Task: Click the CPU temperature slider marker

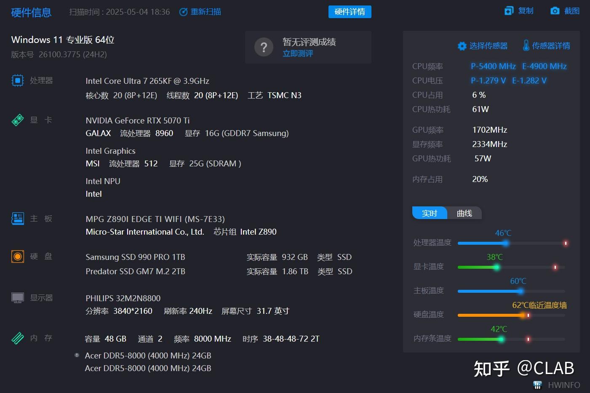Action: pos(506,243)
